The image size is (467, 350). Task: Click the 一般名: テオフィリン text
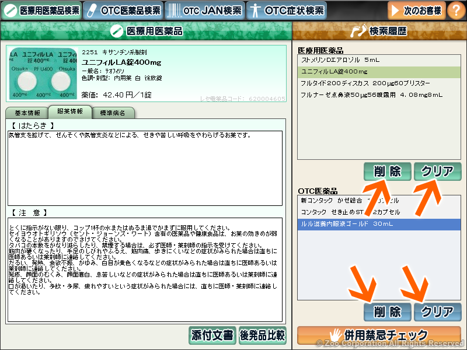point(103,71)
